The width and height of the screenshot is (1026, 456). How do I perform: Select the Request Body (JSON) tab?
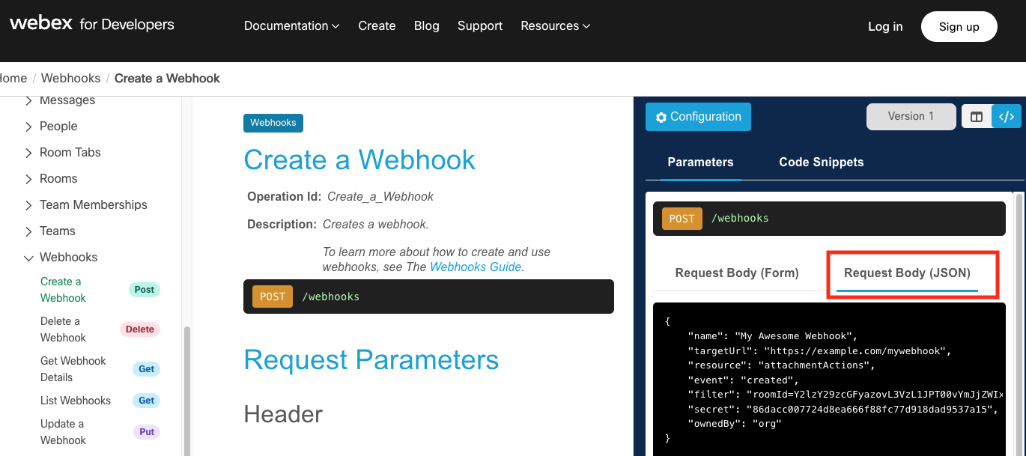tap(907, 273)
